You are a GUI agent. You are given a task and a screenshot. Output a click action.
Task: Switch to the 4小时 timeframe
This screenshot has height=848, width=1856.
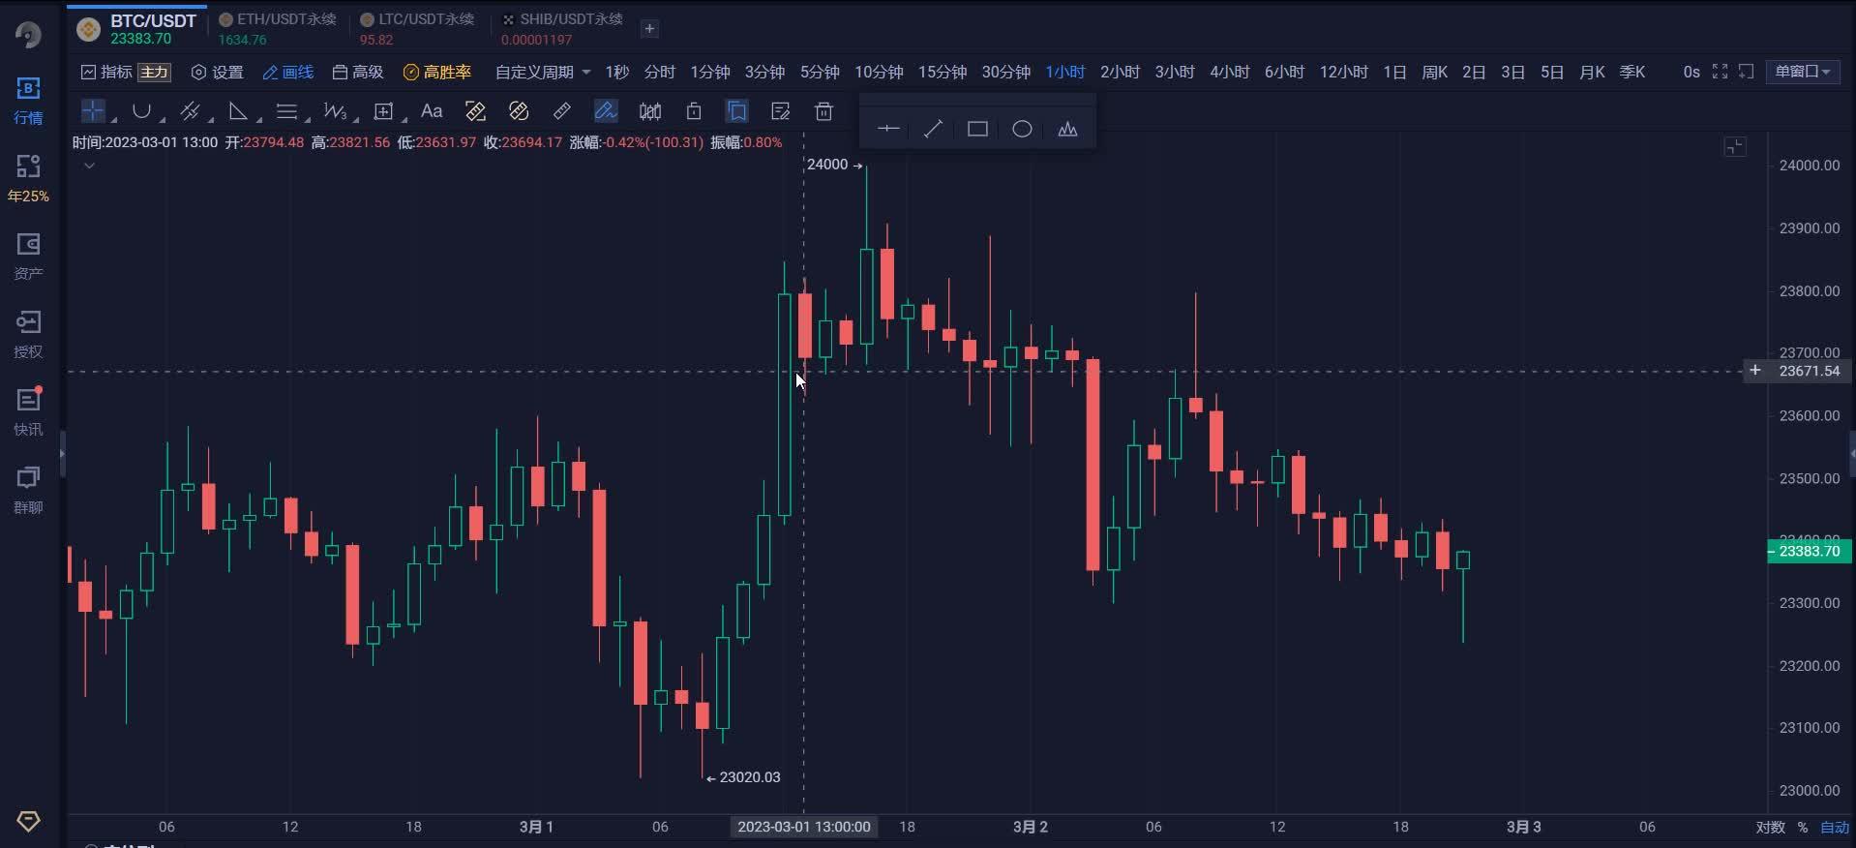(x=1229, y=72)
